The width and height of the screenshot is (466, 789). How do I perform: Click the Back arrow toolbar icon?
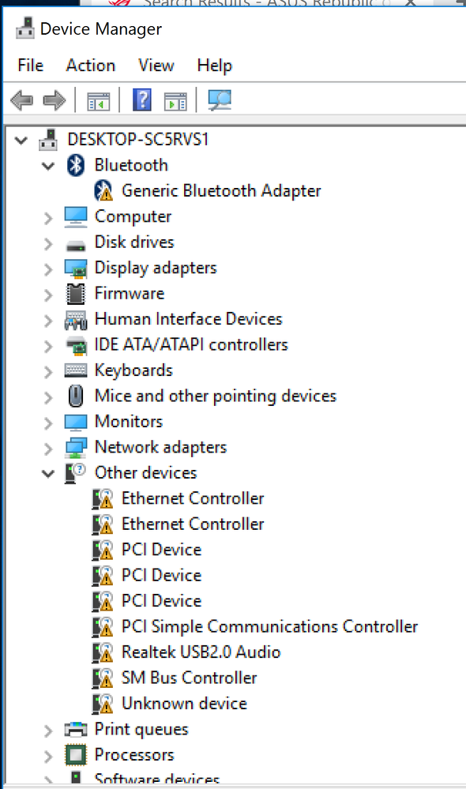(x=21, y=100)
